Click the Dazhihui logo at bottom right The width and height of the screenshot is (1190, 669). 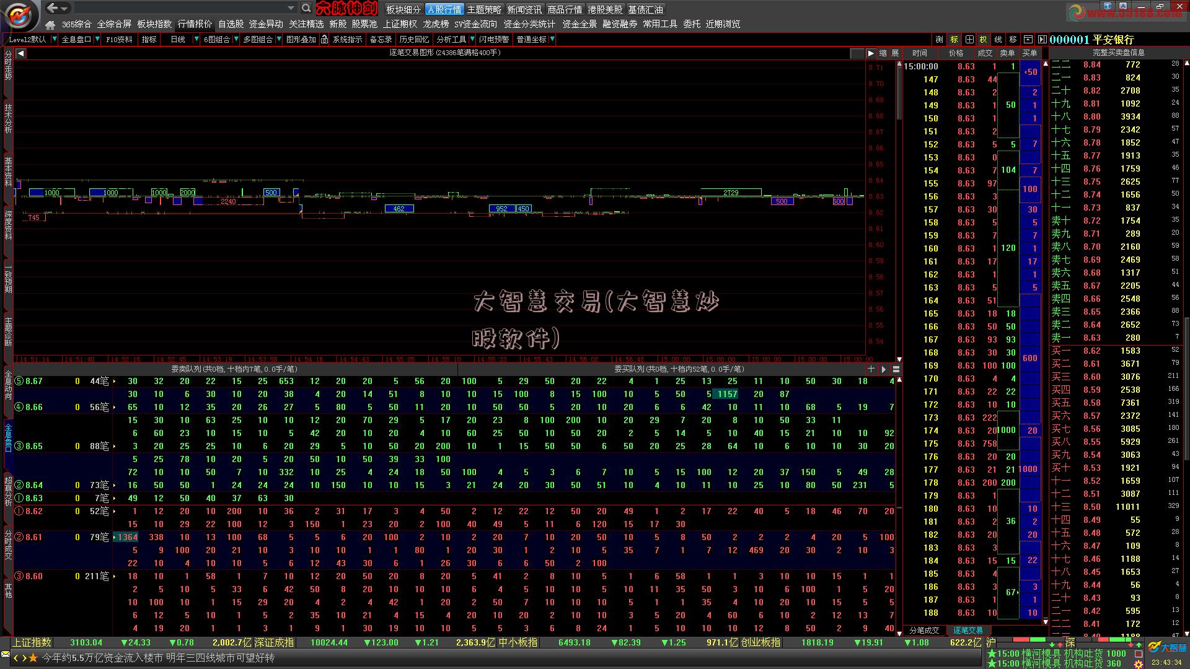point(1167,647)
